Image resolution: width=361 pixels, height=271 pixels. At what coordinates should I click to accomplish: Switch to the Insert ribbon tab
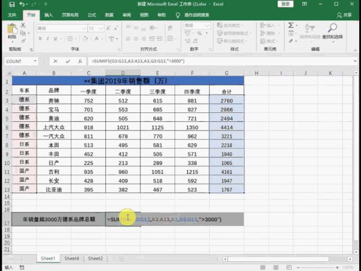pos(49,15)
